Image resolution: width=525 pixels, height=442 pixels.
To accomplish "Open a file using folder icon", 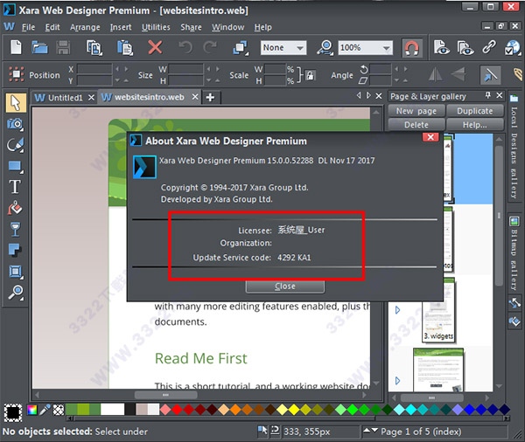I will [x=40, y=47].
